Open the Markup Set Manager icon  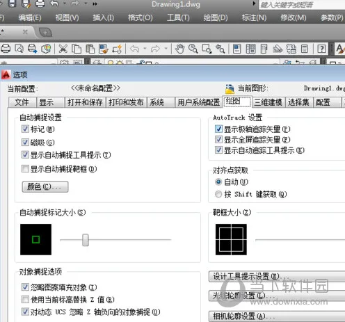[291, 49]
